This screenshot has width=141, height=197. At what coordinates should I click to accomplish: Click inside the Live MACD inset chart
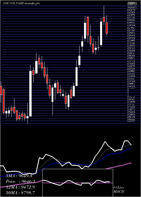78,183
